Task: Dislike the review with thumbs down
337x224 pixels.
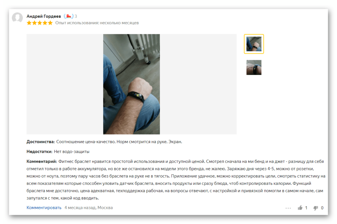Action: pos(316,208)
